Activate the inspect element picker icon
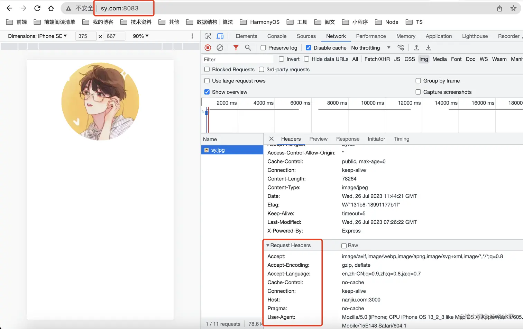This screenshot has height=329, width=523. pyautogui.click(x=208, y=36)
